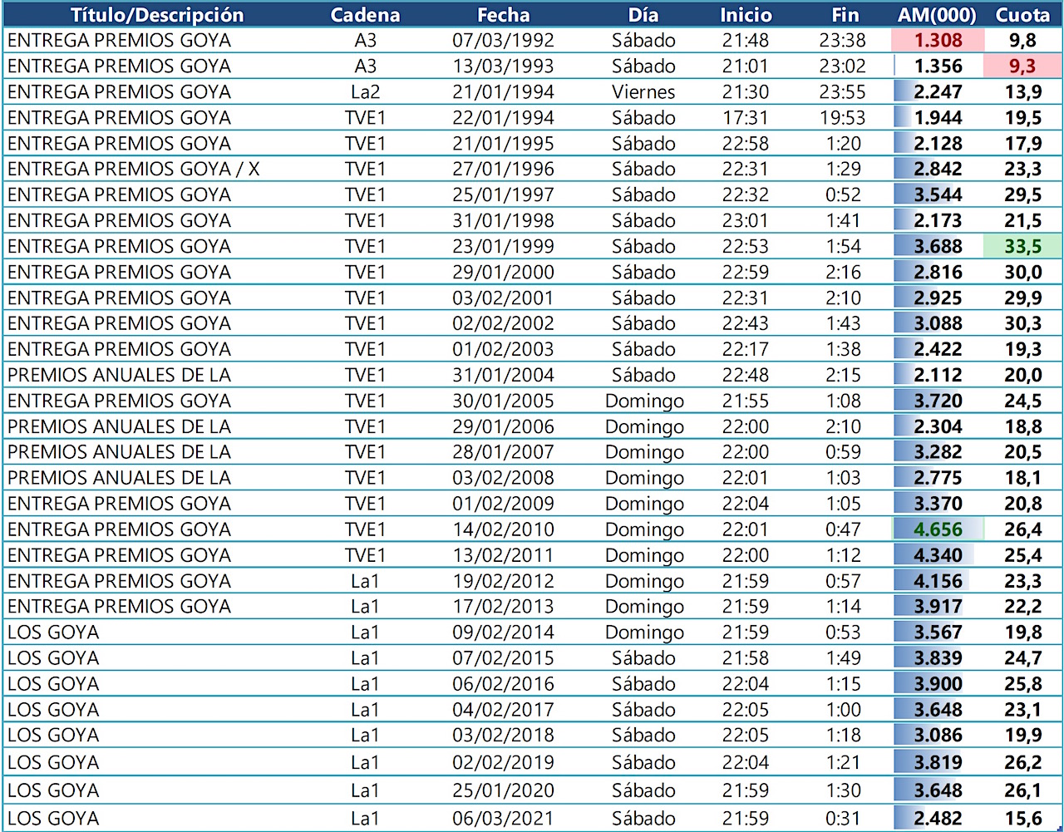Viewport: 1064px width, 832px height.
Task: Click the 4.340 audience data bar cell
Action: point(938,555)
